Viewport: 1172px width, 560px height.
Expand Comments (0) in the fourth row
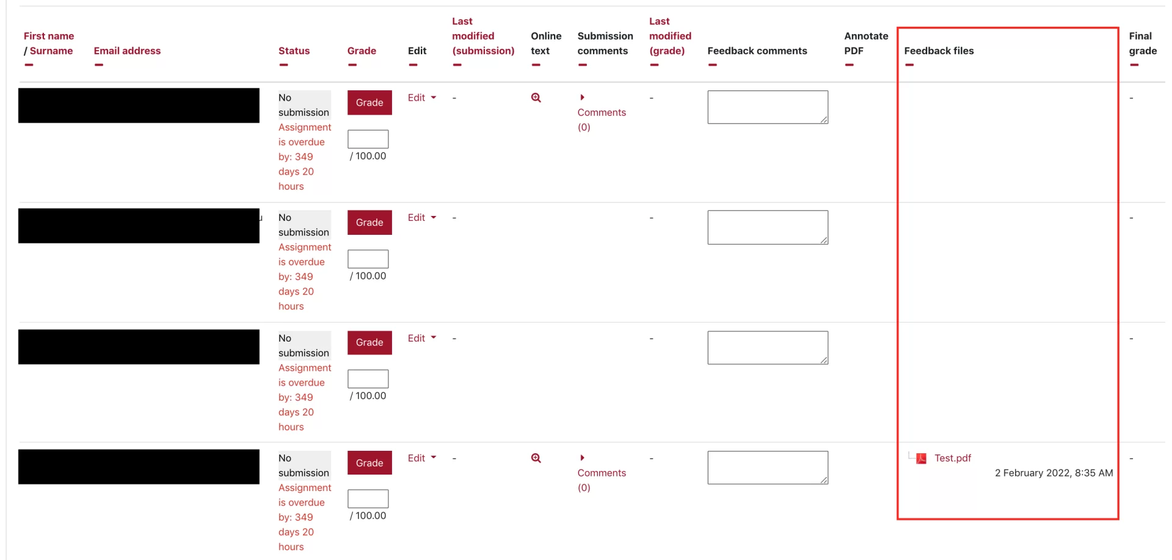pyautogui.click(x=602, y=473)
